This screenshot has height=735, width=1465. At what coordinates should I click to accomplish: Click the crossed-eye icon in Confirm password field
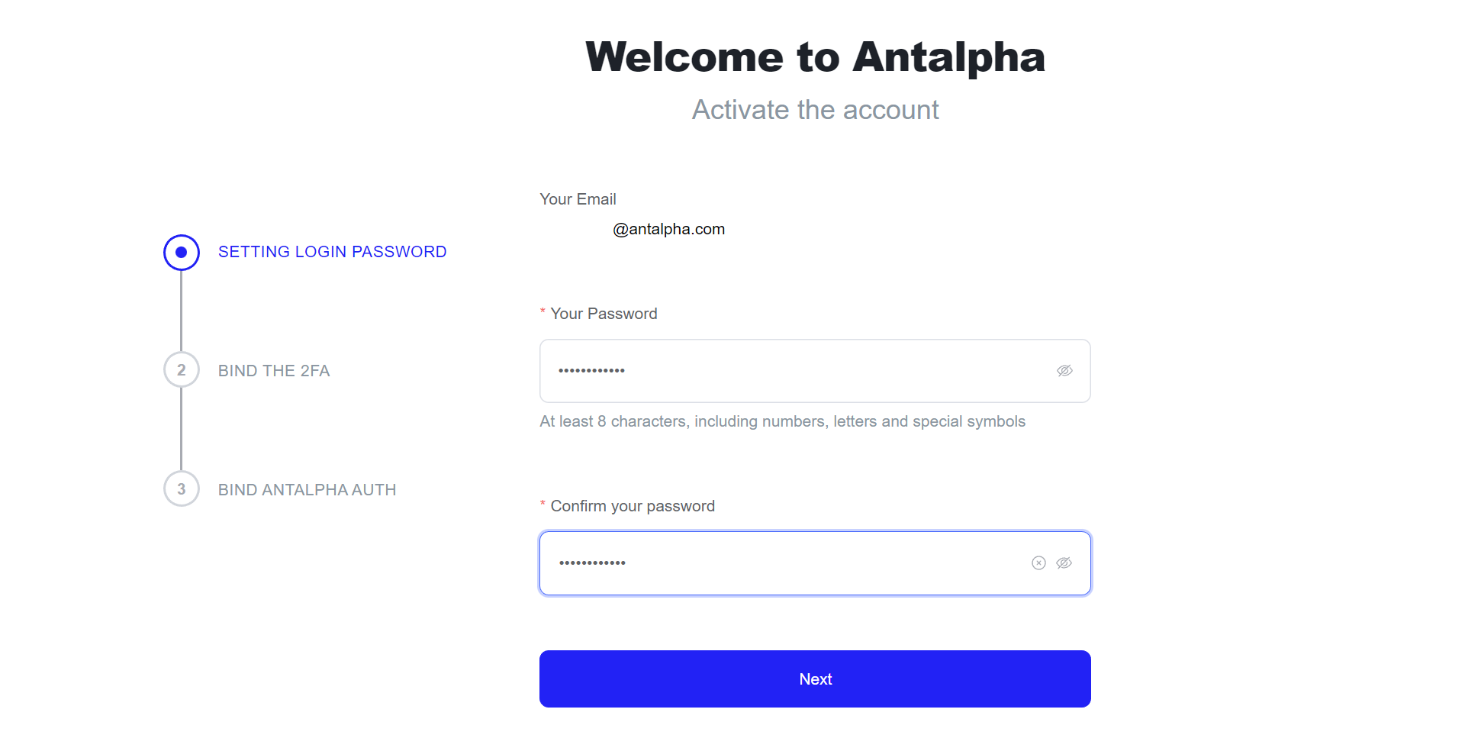click(1064, 563)
